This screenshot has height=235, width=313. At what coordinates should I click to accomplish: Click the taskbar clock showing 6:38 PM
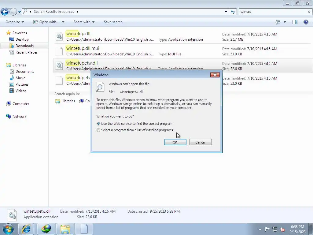(x=297, y=229)
